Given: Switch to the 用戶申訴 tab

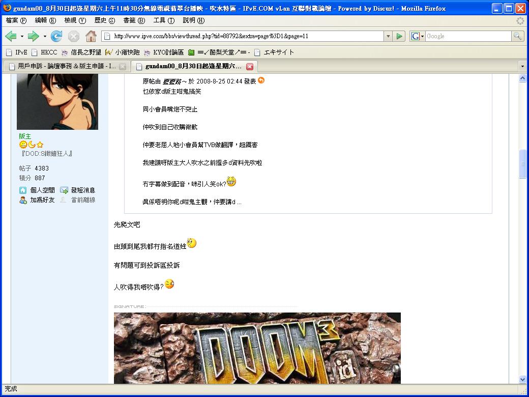Looking at the screenshot, I should 64,66.
